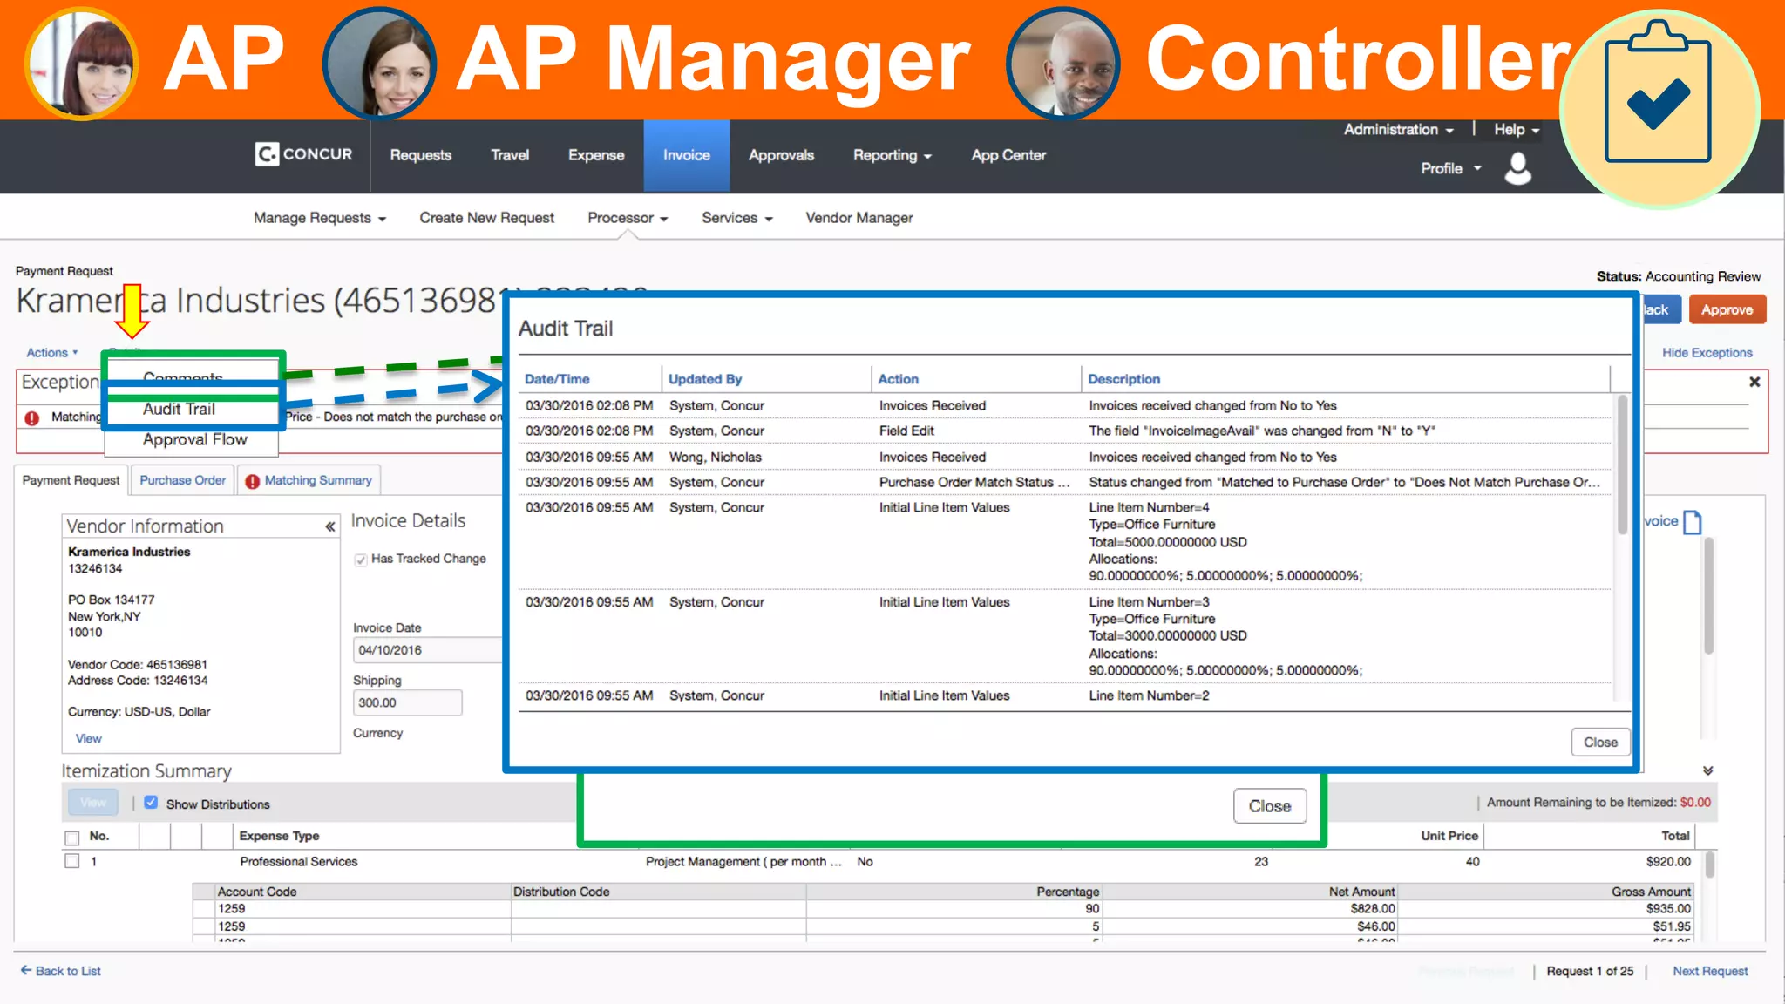Click the Unit Price column header

point(1449,835)
